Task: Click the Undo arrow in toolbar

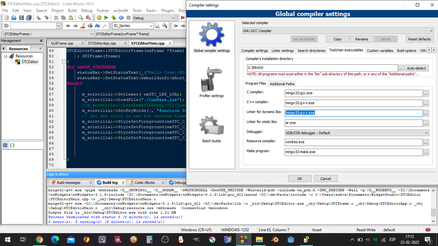Action: pyautogui.click(x=38, y=18)
